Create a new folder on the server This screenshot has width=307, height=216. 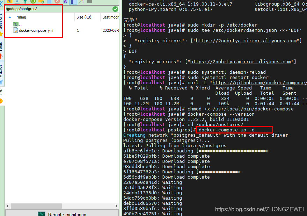(41, 2)
